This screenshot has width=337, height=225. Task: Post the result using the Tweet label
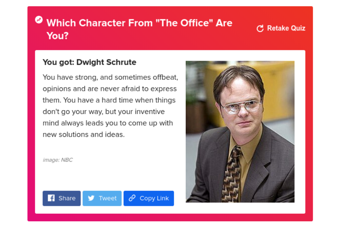pyautogui.click(x=108, y=198)
